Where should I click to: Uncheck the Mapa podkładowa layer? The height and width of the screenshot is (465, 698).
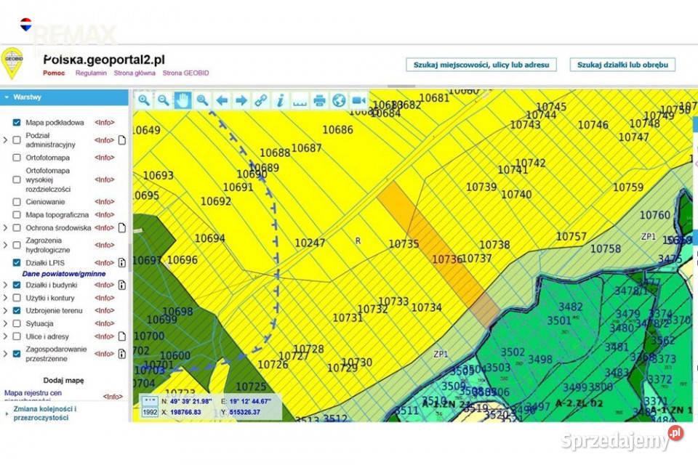17,122
